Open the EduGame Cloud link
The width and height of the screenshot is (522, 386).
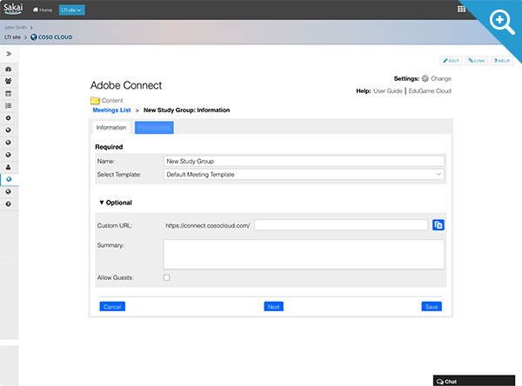pyautogui.click(x=430, y=90)
